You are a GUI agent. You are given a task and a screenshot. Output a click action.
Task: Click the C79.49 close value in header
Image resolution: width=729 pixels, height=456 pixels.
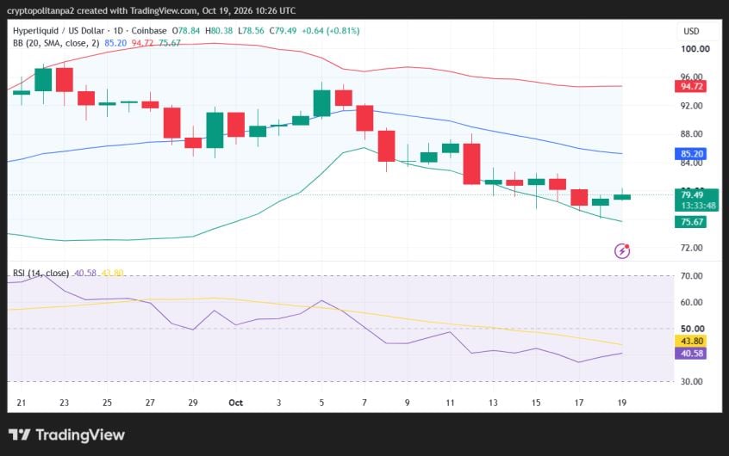pyautogui.click(x=283, y=31)
